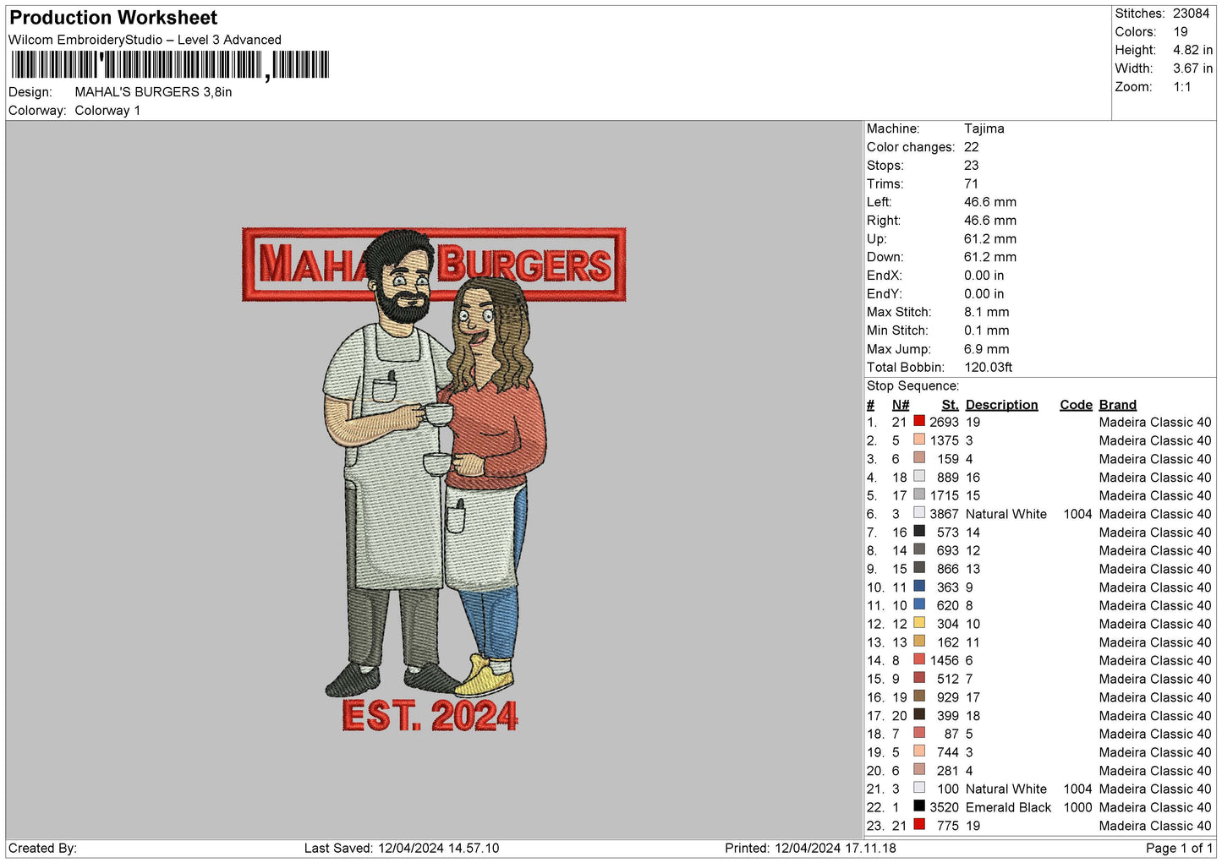Select the dark swatch in stop row 7
Image resolution: width=1222 pixels, height=863 pixels.
point(919,532)
